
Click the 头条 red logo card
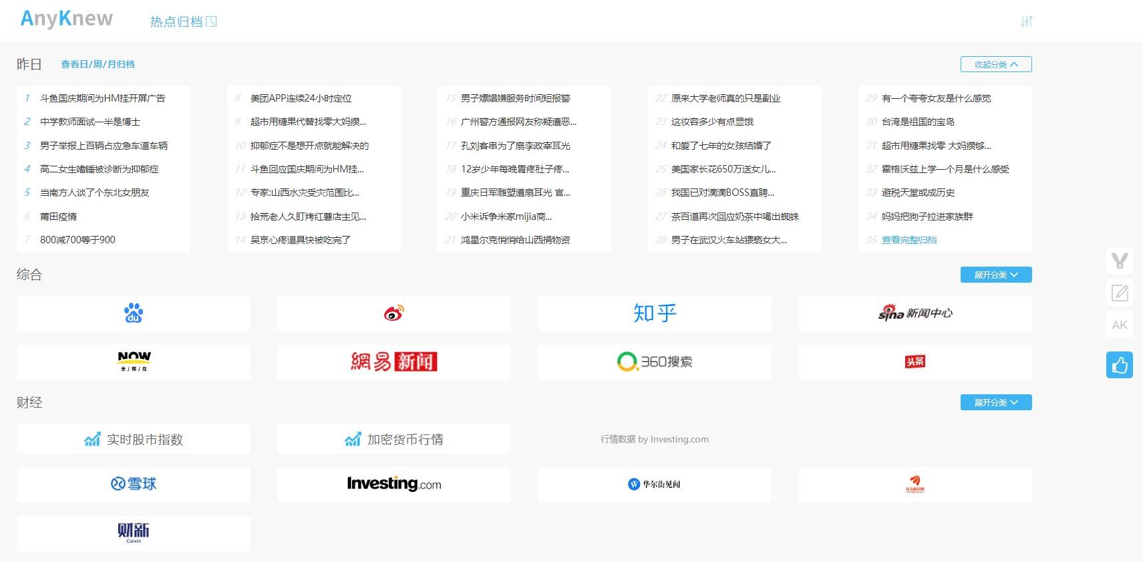click(915, 362)
